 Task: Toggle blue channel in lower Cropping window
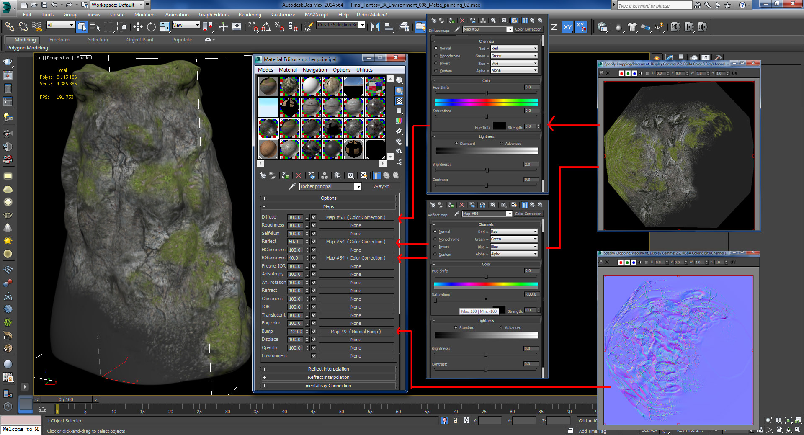point(634,263)
